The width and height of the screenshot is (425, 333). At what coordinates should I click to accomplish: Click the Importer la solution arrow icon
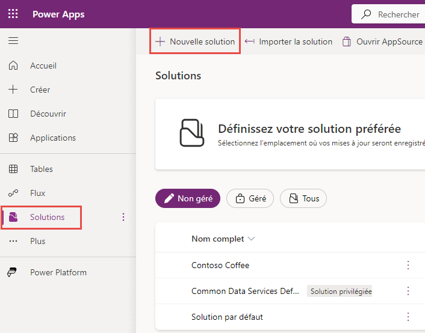coord(250,41)
